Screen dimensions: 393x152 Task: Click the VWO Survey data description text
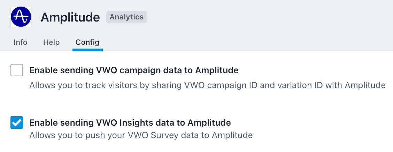click(141, 135)
